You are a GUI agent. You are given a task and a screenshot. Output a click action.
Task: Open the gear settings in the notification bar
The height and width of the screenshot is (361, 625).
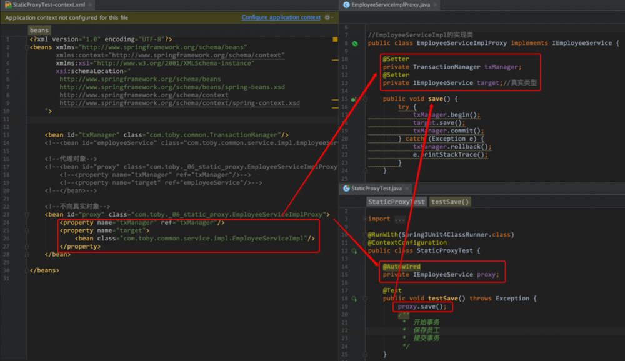[328, 18]
